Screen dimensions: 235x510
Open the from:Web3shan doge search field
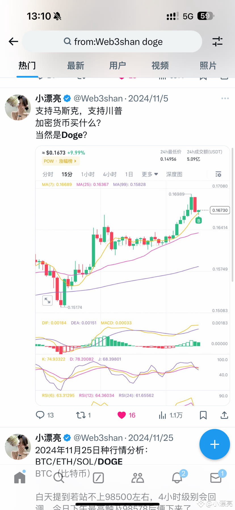tap(112, 41)
